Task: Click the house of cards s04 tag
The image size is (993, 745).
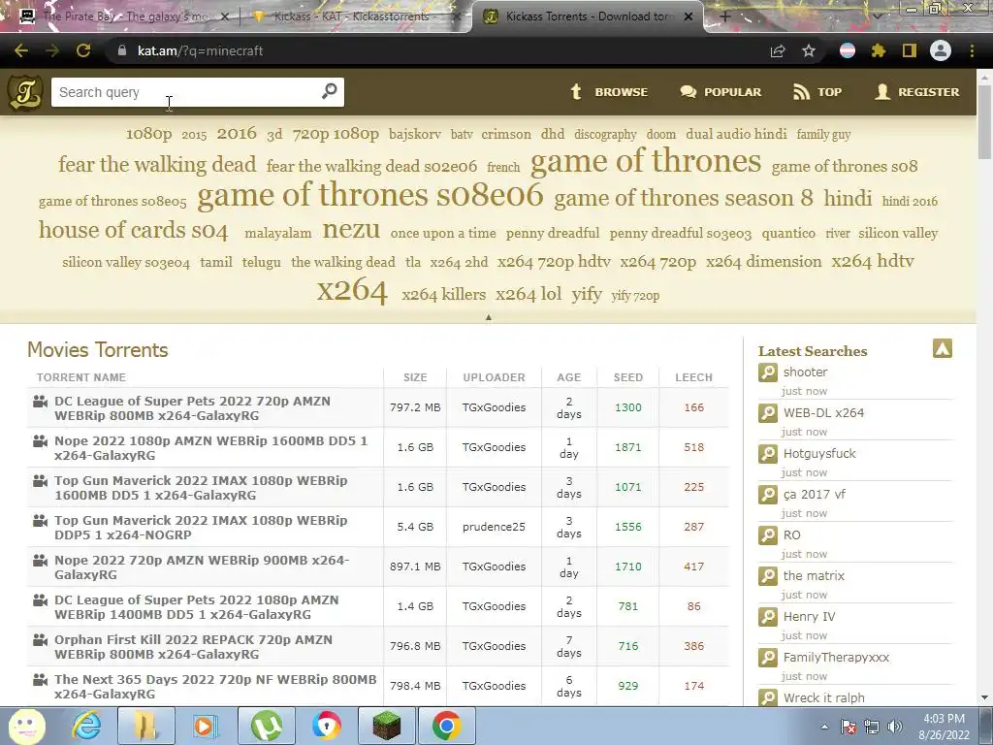Action: (x=133, y=230)
